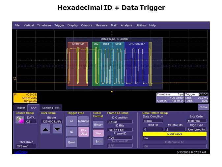Open the Cursors menu

click(x=87, y=25)
